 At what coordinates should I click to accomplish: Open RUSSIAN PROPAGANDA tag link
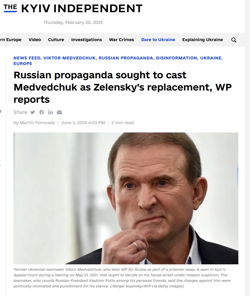[126, 58]
